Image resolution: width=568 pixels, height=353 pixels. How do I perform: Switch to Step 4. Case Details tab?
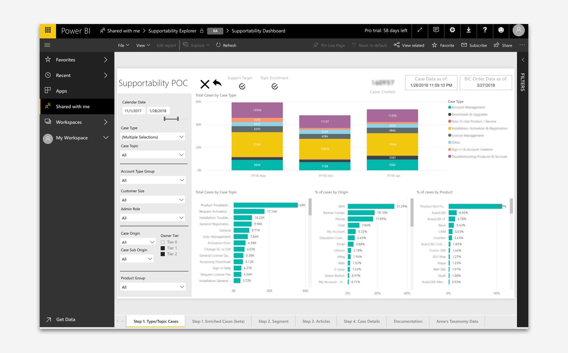[362, 321]
